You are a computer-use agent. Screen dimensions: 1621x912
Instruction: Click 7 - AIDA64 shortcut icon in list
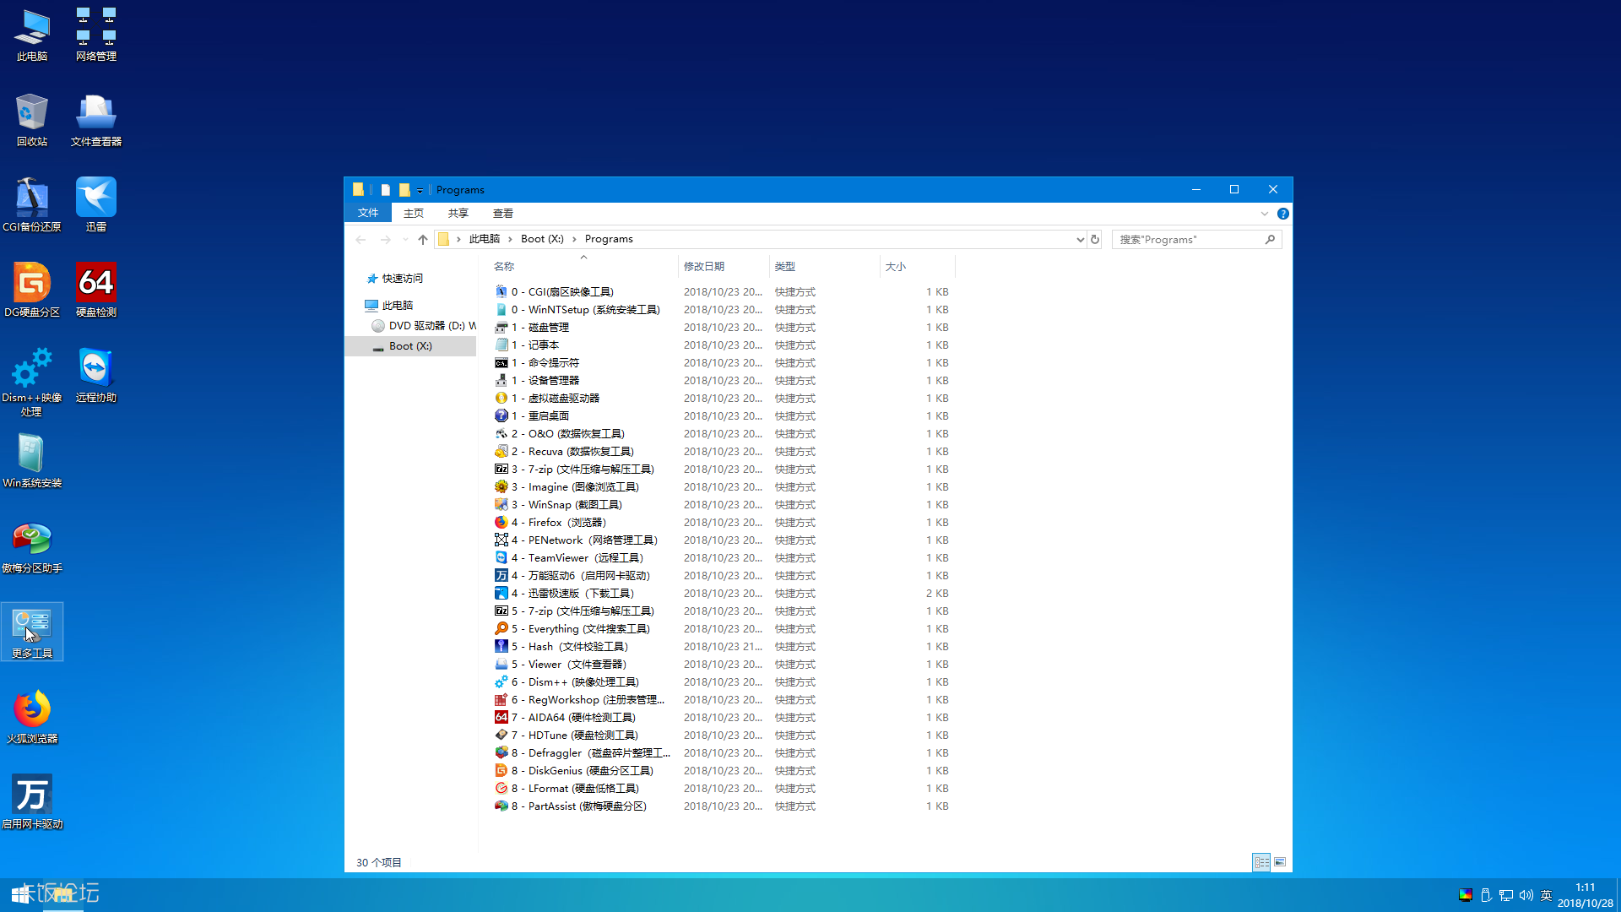point(501,717)
